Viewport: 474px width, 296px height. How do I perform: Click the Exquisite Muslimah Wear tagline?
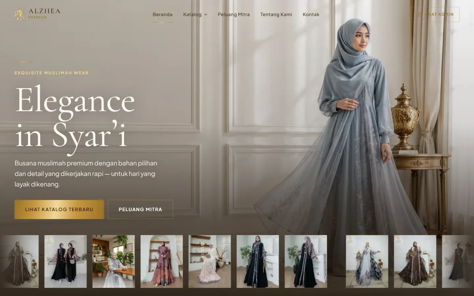coord(52,73)
